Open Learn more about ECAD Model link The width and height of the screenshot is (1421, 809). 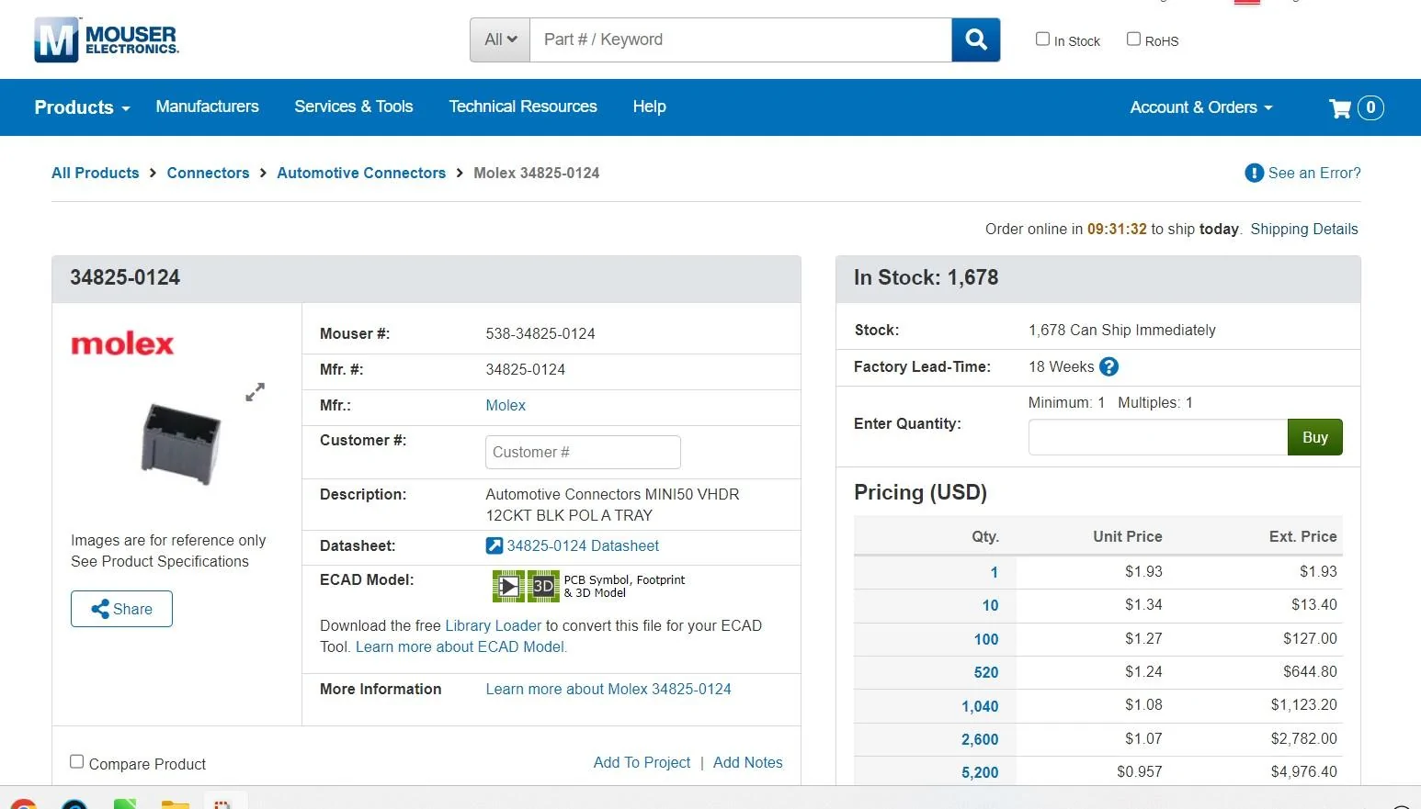point(461,646)
